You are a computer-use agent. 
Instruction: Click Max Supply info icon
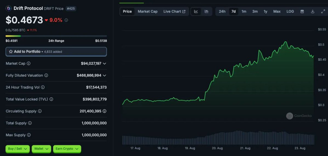point(29,135)
